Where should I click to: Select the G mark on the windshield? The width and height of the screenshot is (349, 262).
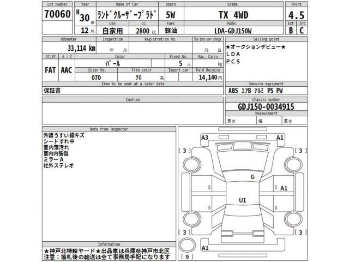point(252,177)
